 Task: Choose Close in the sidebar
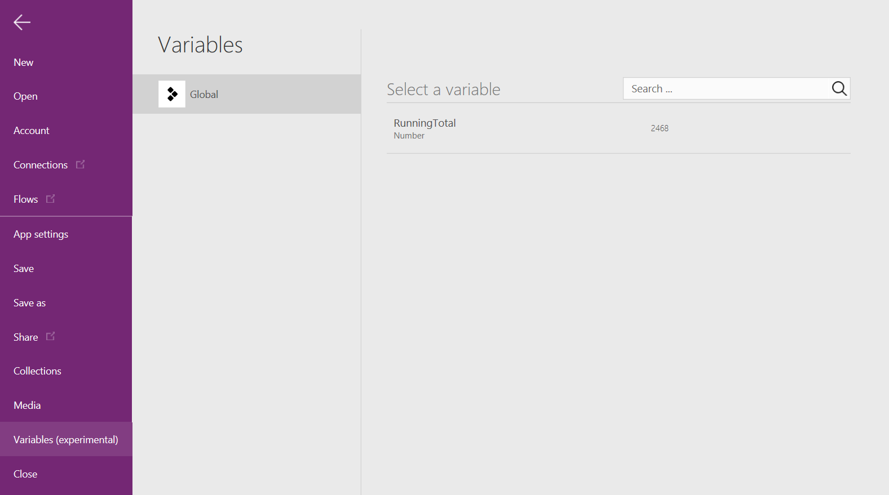25,474
